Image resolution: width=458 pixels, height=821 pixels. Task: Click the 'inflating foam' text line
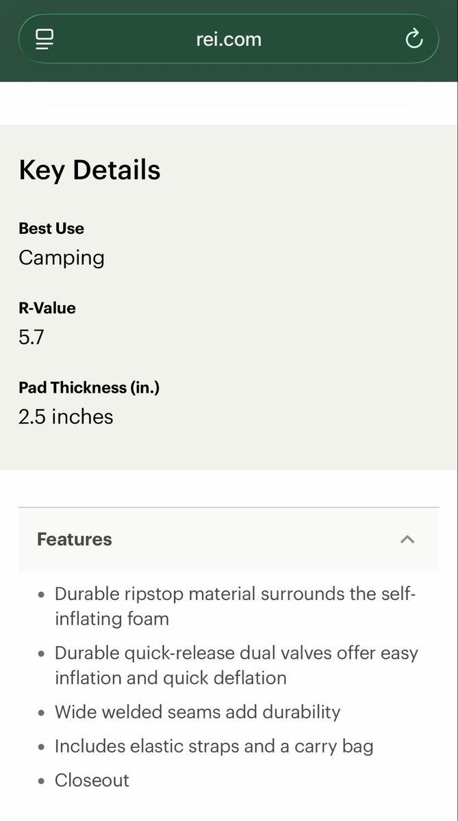tap(112, 619)
